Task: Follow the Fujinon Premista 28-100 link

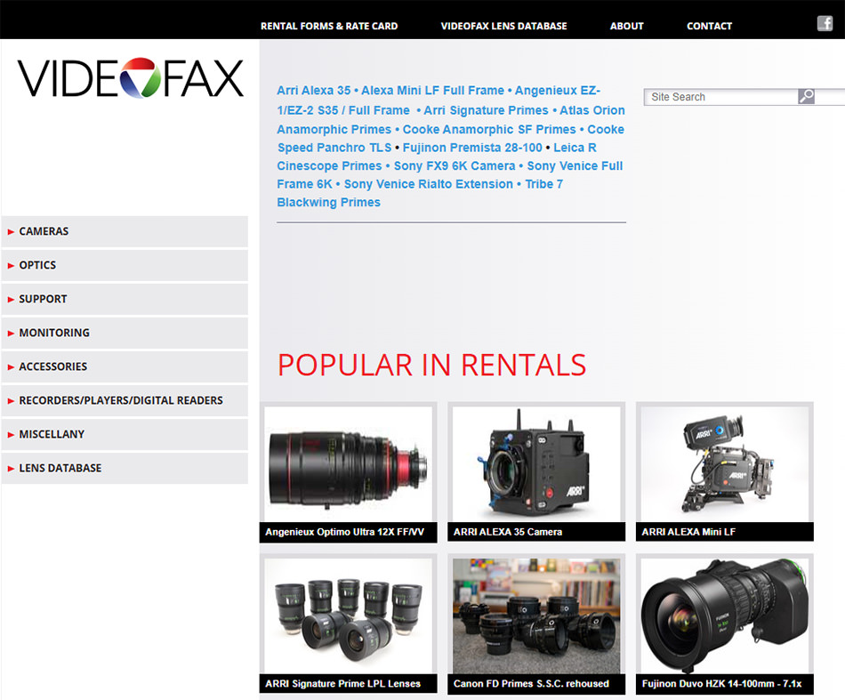Action: click(472, 148)
